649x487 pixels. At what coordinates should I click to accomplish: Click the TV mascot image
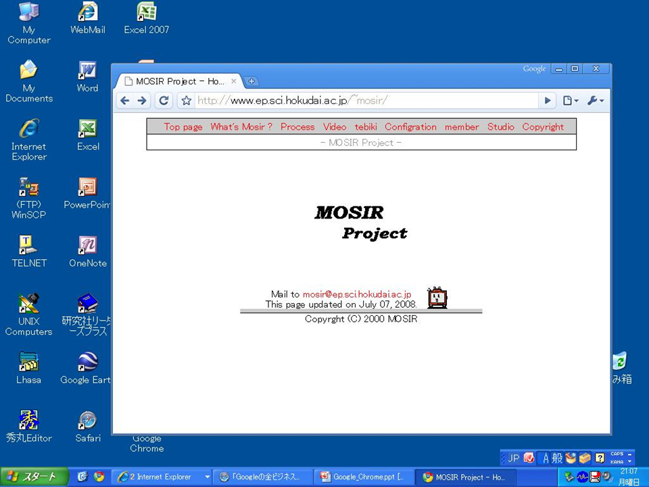[437, 298]
